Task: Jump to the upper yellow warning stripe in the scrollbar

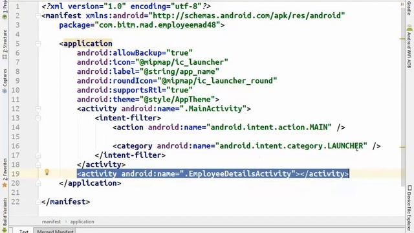Action: click(402, 39)
